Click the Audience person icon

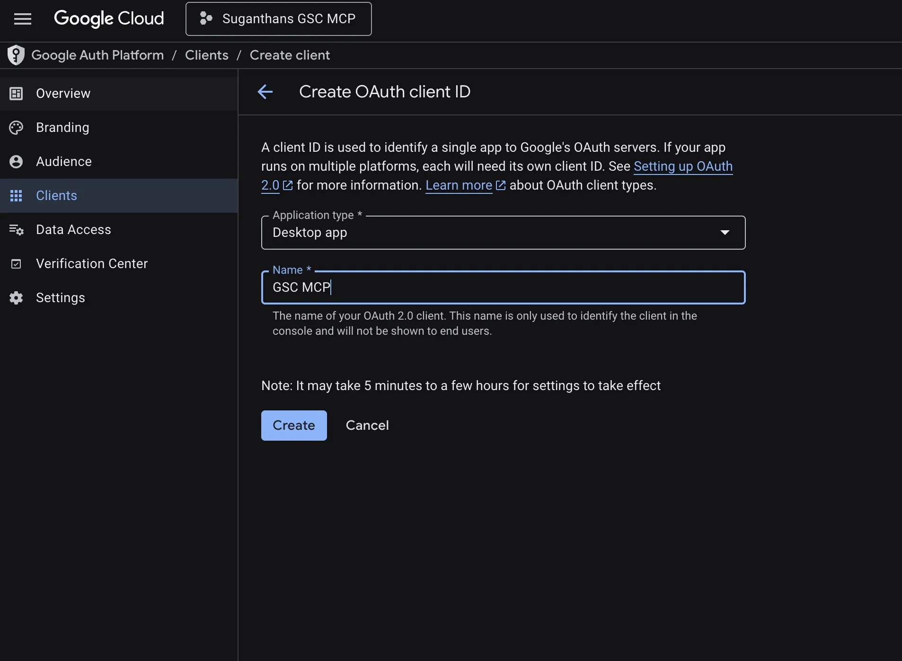[16, 162]
